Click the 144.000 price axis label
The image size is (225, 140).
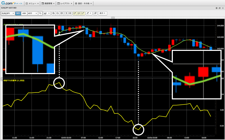coord(220,26)
